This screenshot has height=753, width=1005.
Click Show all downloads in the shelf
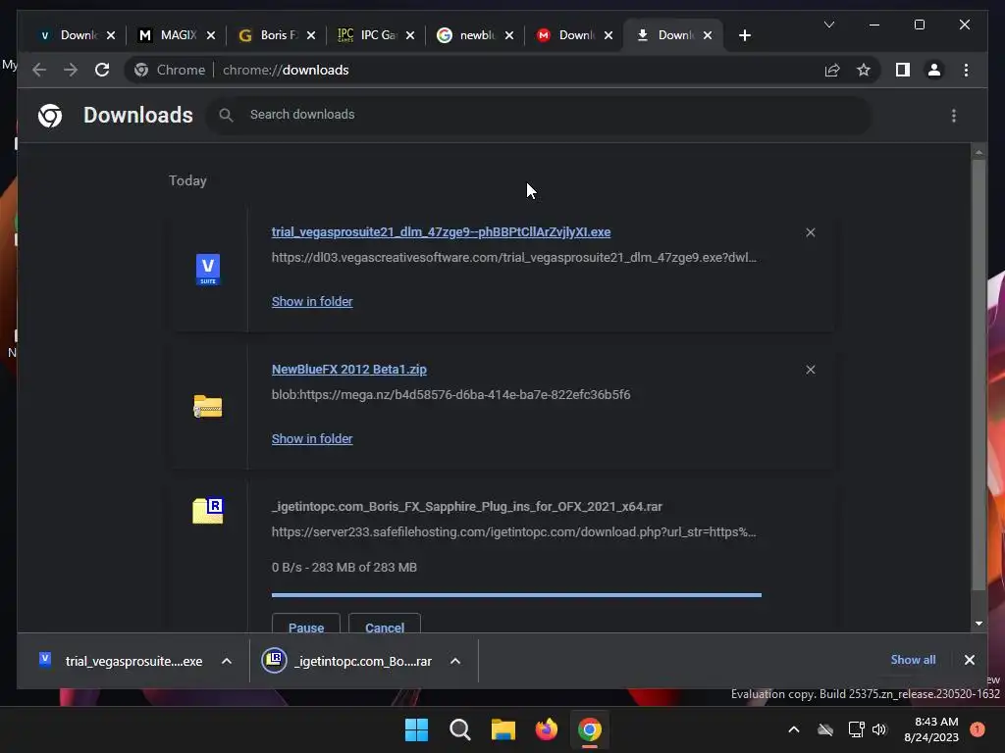pos(913,660)
